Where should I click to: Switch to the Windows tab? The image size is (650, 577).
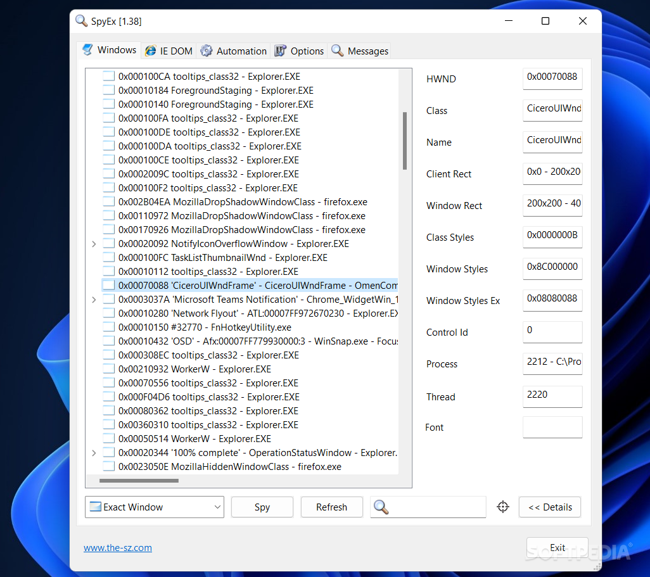click(x=110, y=50)
